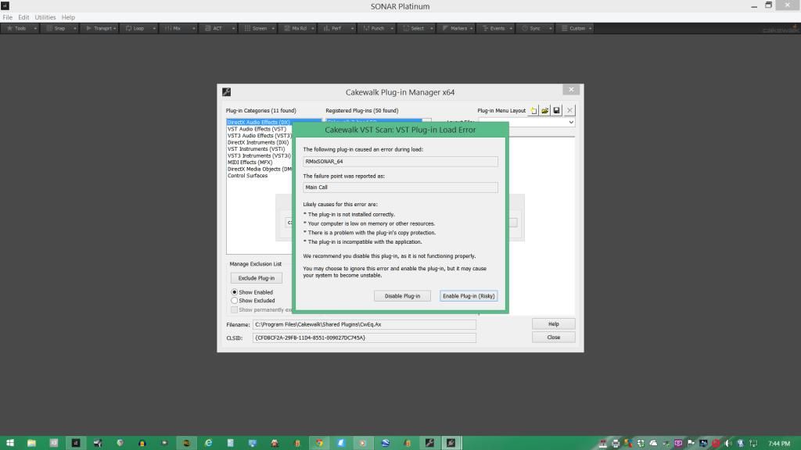This screenshot has width=801, height=450.
Task: Open Internet Explorer from the taskbar
Action: (x=208, y=443)
